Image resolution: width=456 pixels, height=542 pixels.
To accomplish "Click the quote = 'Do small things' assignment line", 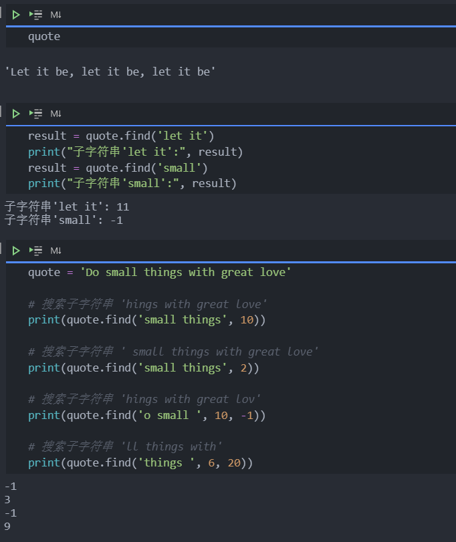I will coord(159,272).
